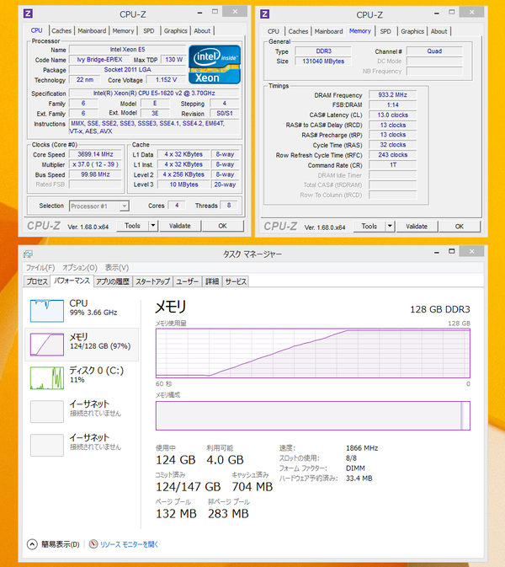The height and width of the screenshot is (567, 505).
Task: Open the Mainboard tab in right CPU-Z window
Action: [329, 31]
